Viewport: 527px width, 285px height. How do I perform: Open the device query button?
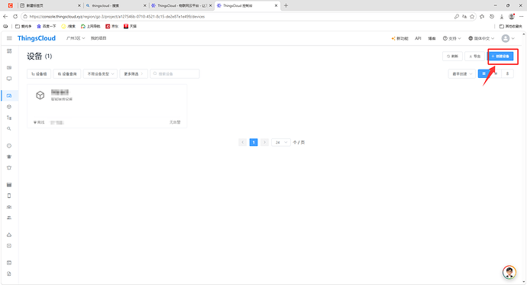click(x=67, y=73)
